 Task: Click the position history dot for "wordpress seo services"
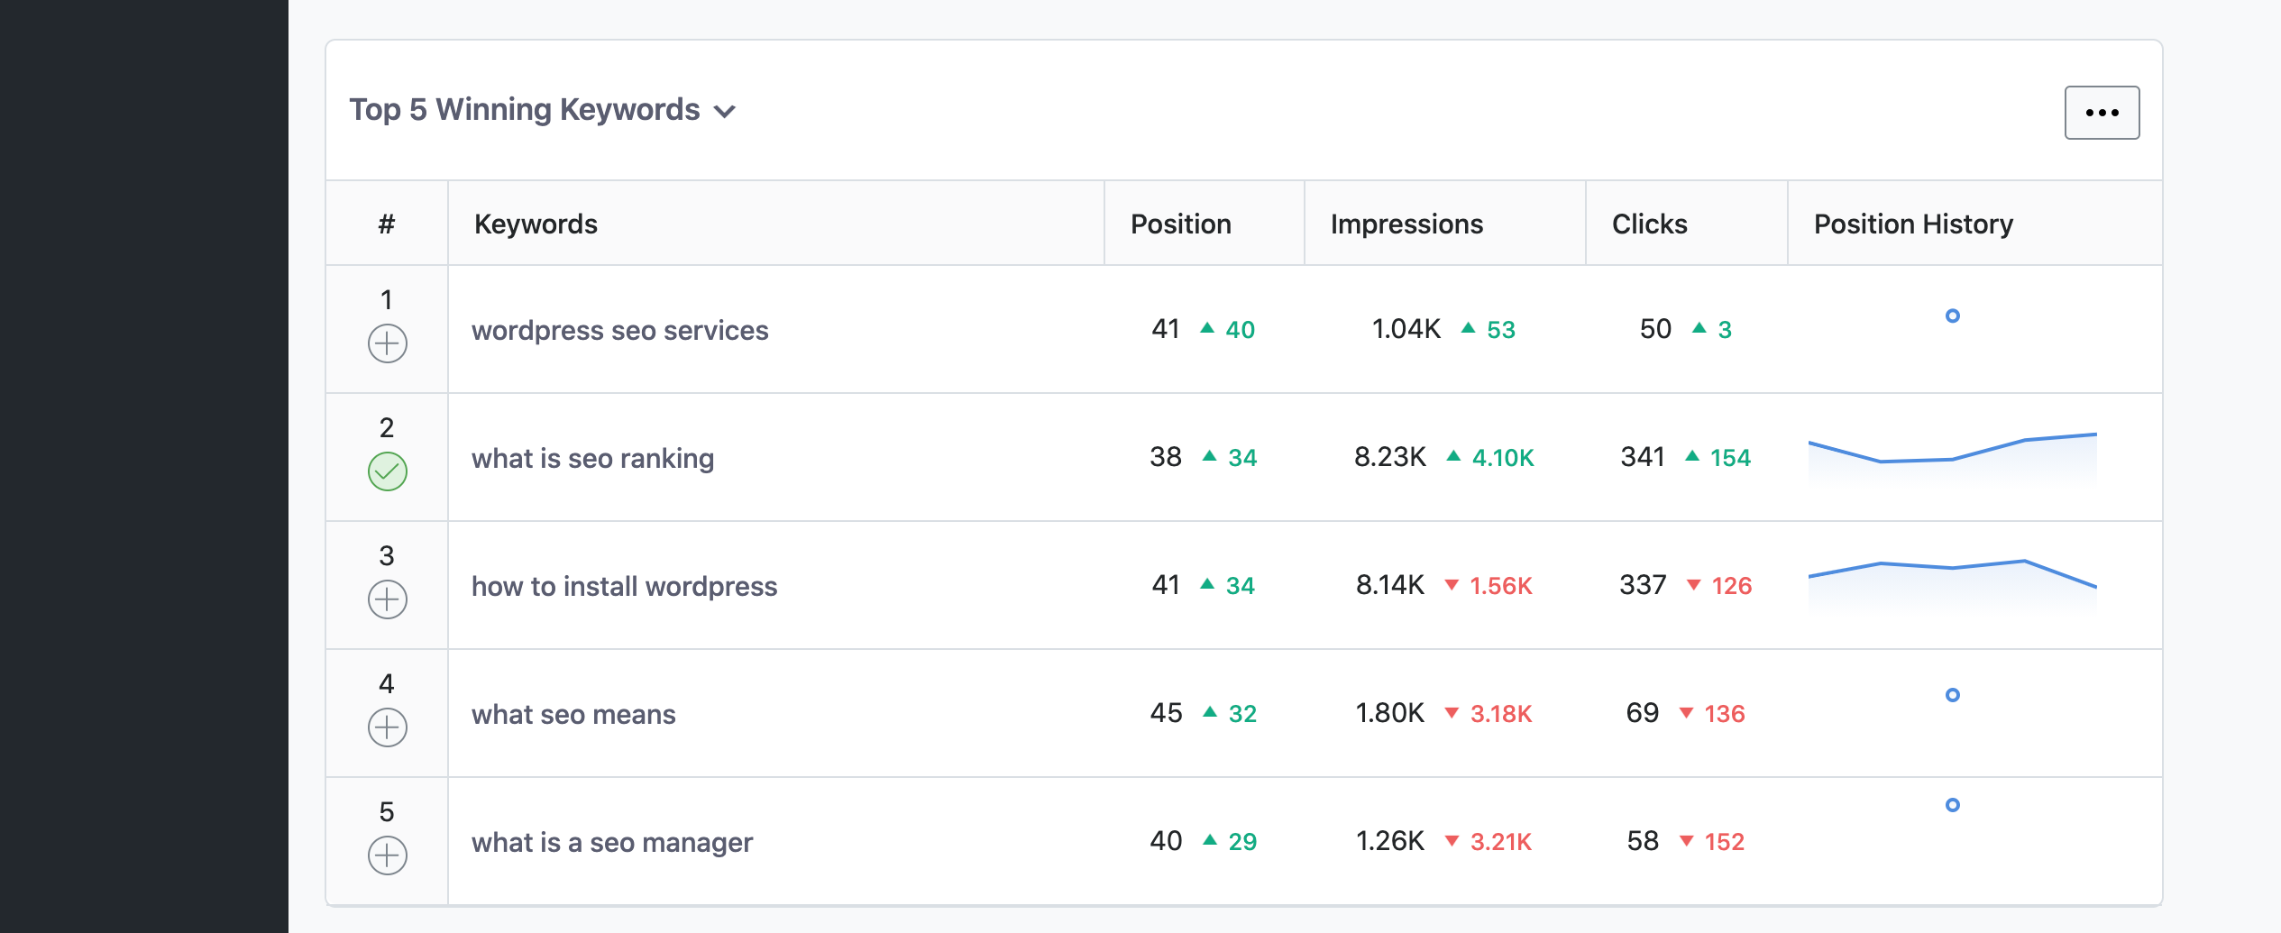1952,316
